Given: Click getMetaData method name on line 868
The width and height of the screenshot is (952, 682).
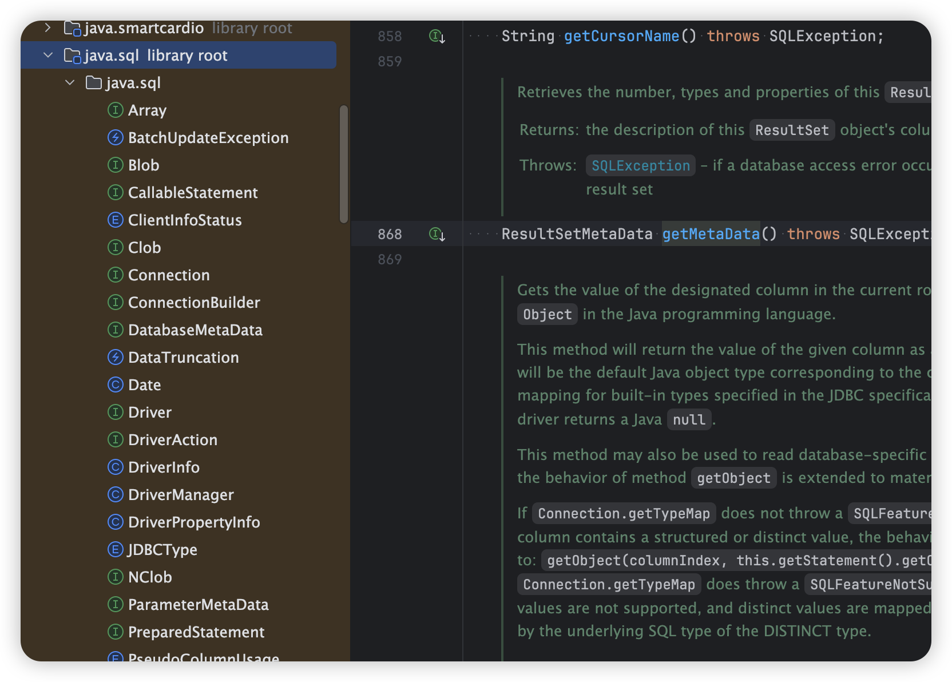Looking at the screenshot, I should [711, 234].
